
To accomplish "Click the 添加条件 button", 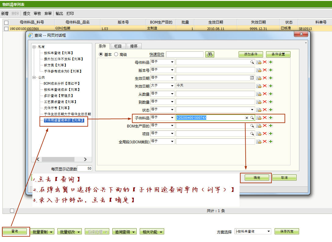I will (251, 54).
